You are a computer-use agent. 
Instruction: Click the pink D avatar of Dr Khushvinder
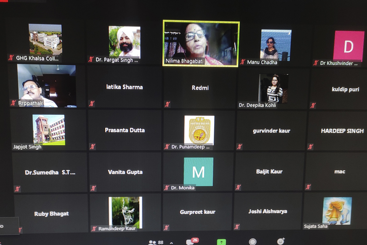tap(348, 46)
